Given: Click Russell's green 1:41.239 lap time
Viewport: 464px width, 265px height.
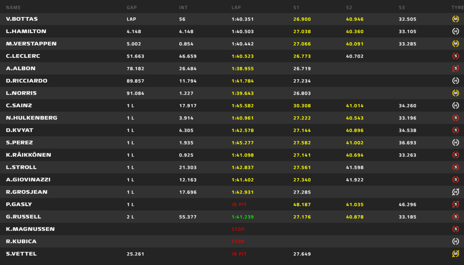Looking at the screenshot, I should [x=242, y=217].
